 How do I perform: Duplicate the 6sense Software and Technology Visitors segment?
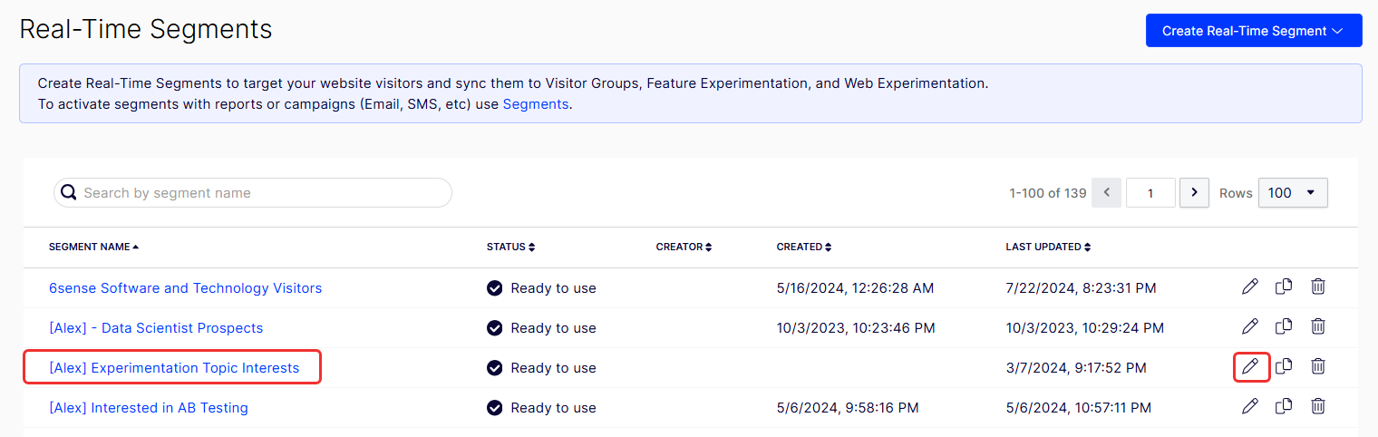[x=1284, y=287]
